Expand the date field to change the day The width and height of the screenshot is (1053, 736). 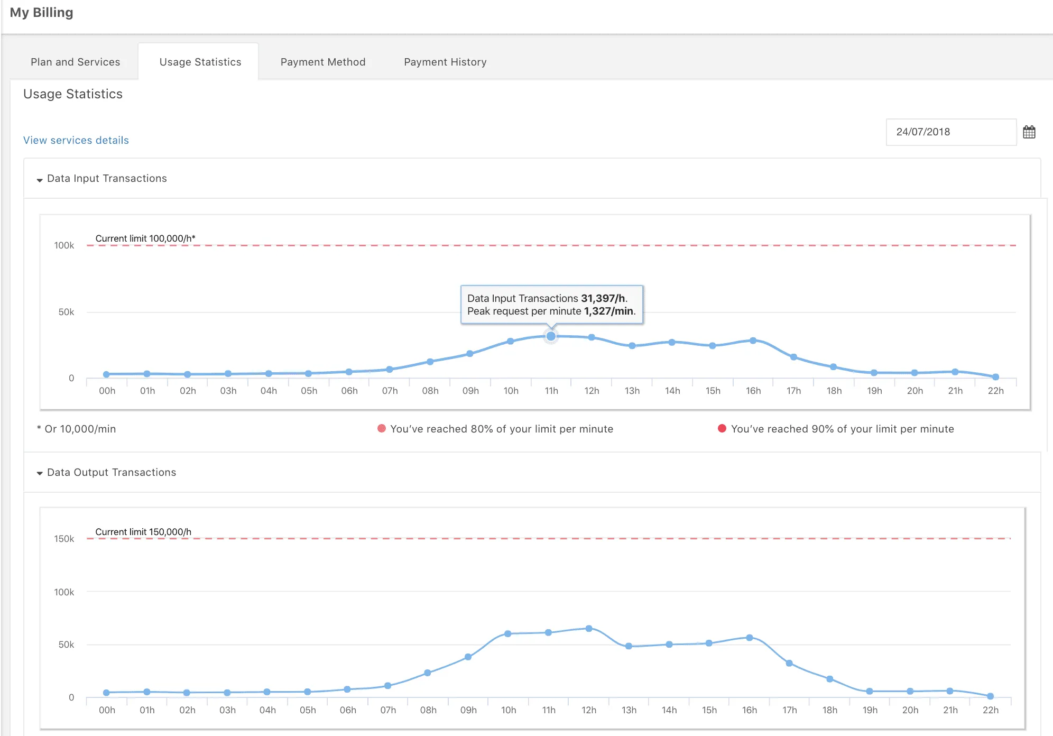tap(950, 132)
